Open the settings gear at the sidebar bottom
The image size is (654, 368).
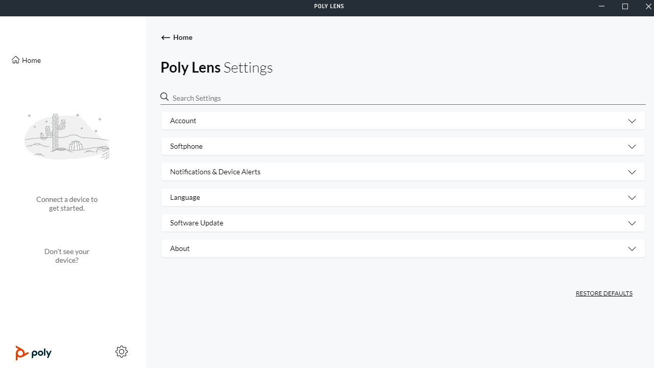pos(122,352)
